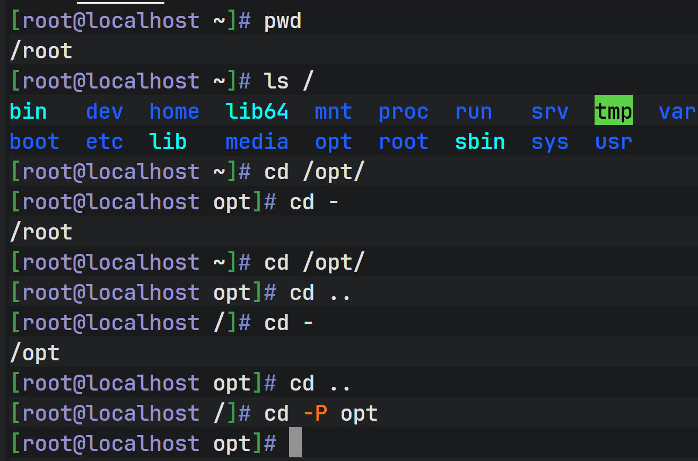
Task: Click the boot directory entry
Action: (x=34, y=141)
